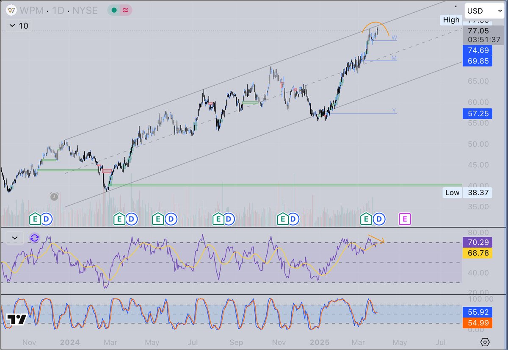Image resolution: width=508 pixels, height=350 pixels.
Task: Open the earnings E marker near March 2024
Action: (119, 219)
